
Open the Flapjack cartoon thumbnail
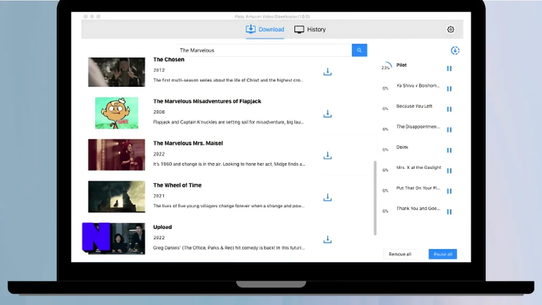tap(116, 113)
